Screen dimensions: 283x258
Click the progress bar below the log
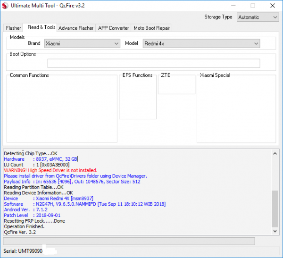point(129,241)
